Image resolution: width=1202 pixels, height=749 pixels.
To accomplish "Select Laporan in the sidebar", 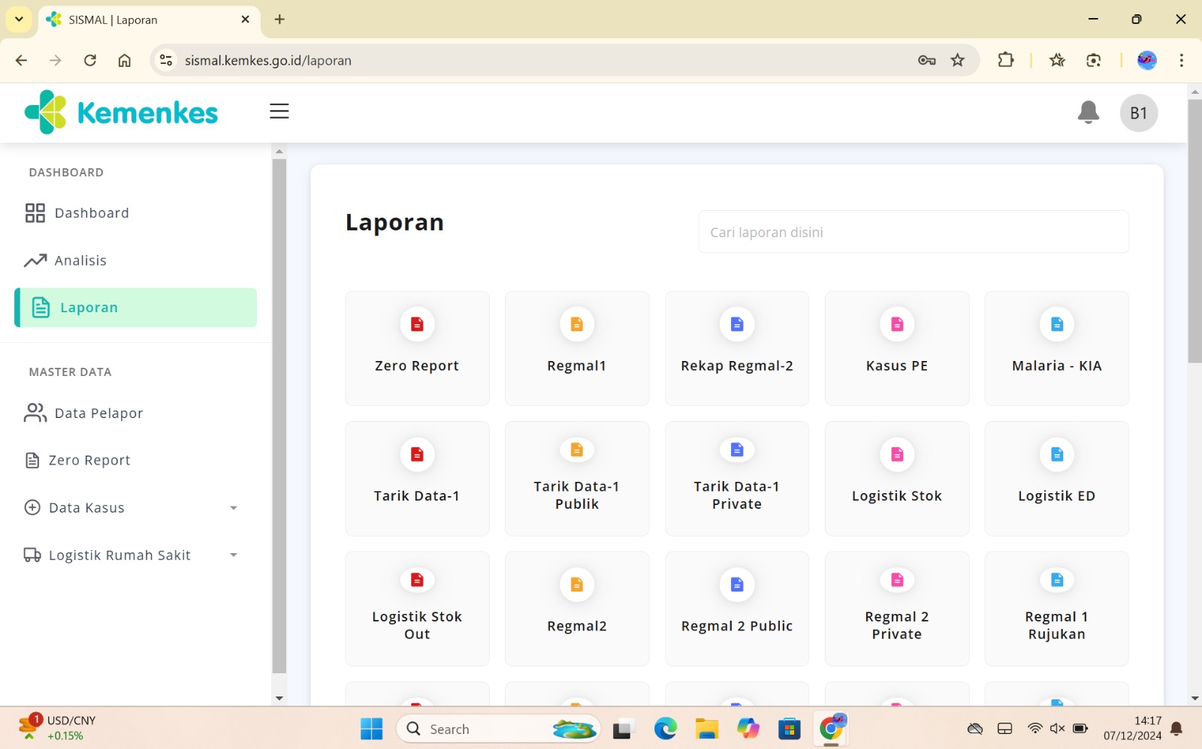I will tap(135, 308).
